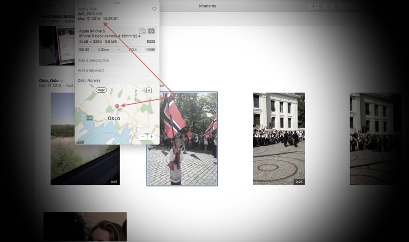Click the metering mode icon

pyautogui.click(x=151, y=31)
